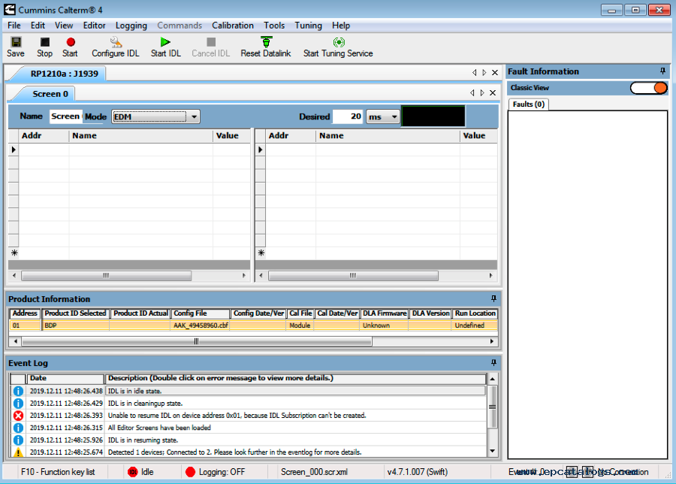Click Event Log scroll down arrow
Image resolution: width=676 pixels, height=484 pixels.
tap(492, 451)
